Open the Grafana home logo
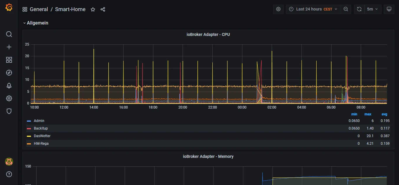This screenshot has height=185, width=399. click(x=9, y=8)
